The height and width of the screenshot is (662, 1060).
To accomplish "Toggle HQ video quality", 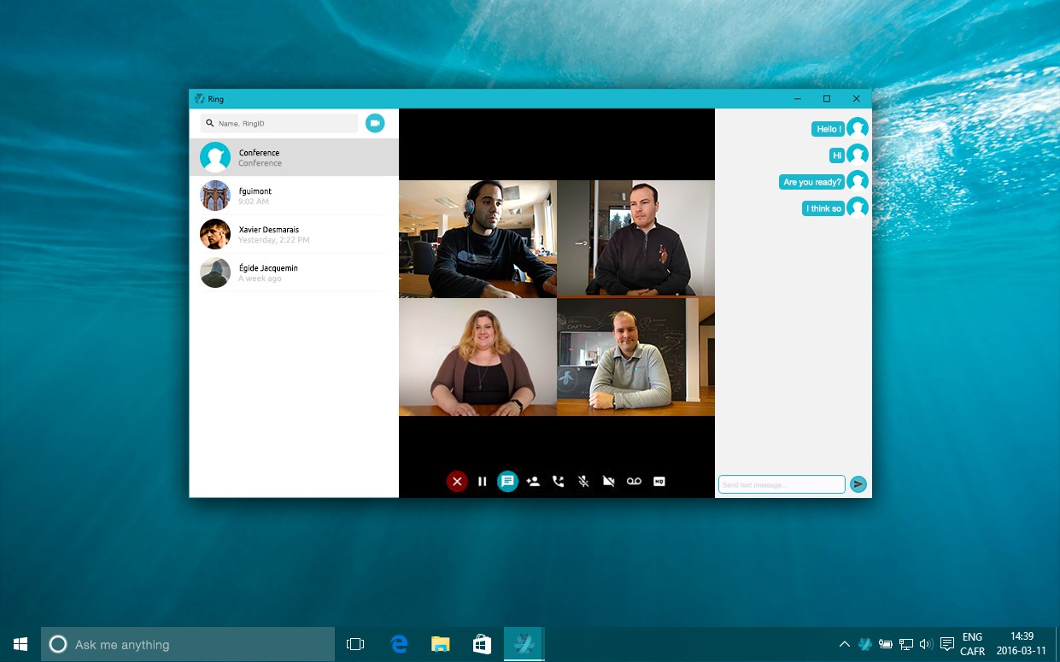I will (x=659, y=482).
